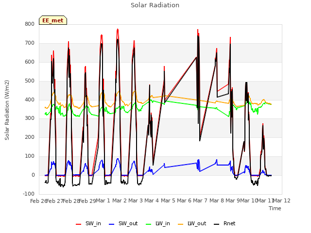311x233 pixels.
Task: Click the 200 y-axis tick label
Action: 30,137
